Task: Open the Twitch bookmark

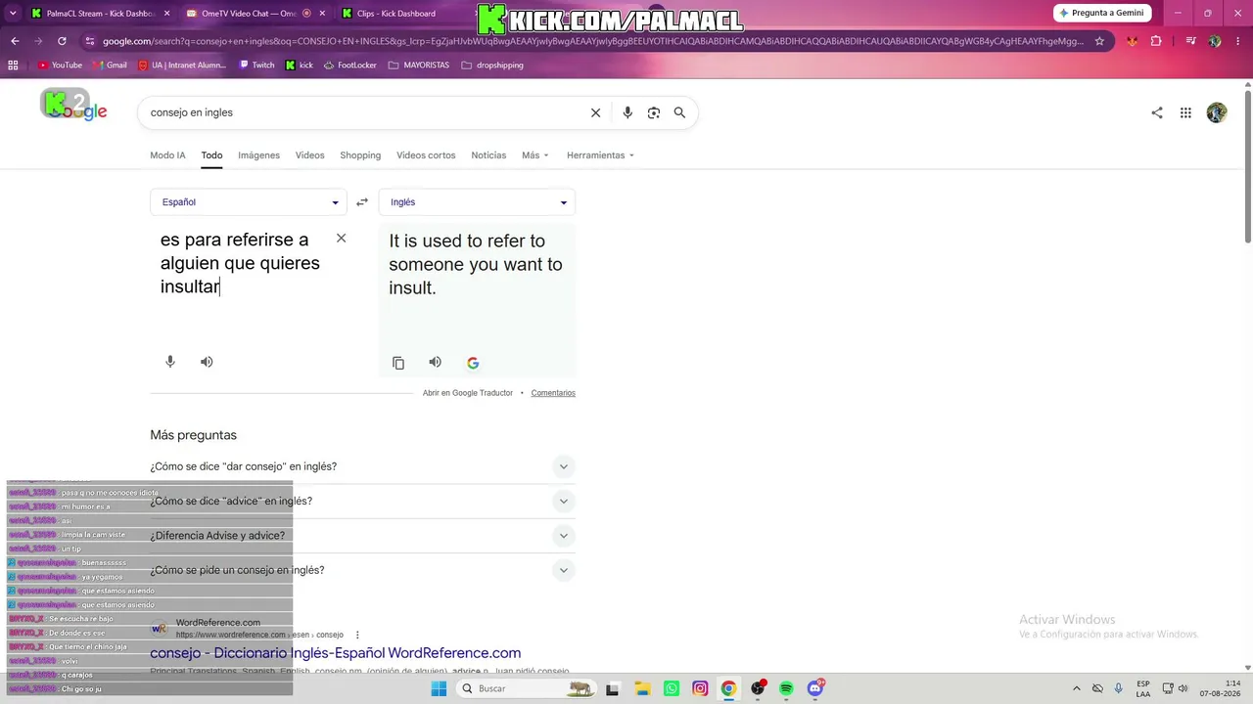Action: click(256, 66)
